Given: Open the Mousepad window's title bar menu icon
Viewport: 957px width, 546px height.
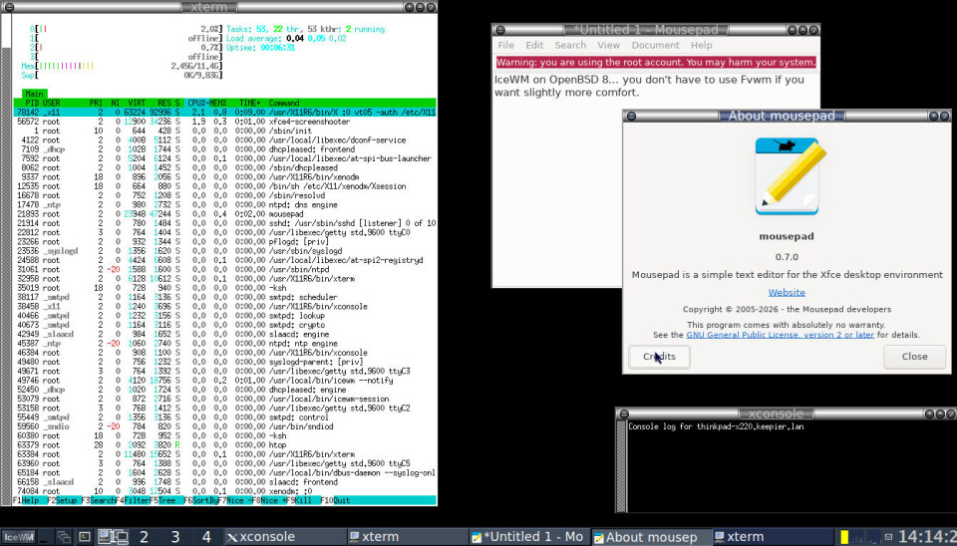Looking at the screenshot, I should (499, 30).
